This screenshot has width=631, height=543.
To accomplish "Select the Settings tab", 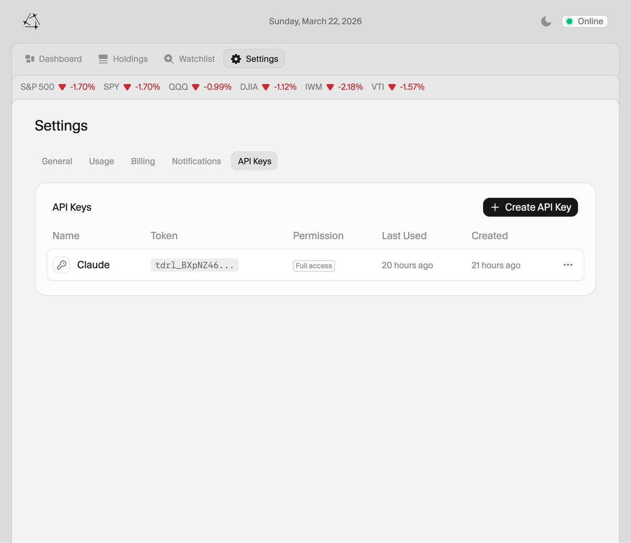I will [x=255, y=59].
